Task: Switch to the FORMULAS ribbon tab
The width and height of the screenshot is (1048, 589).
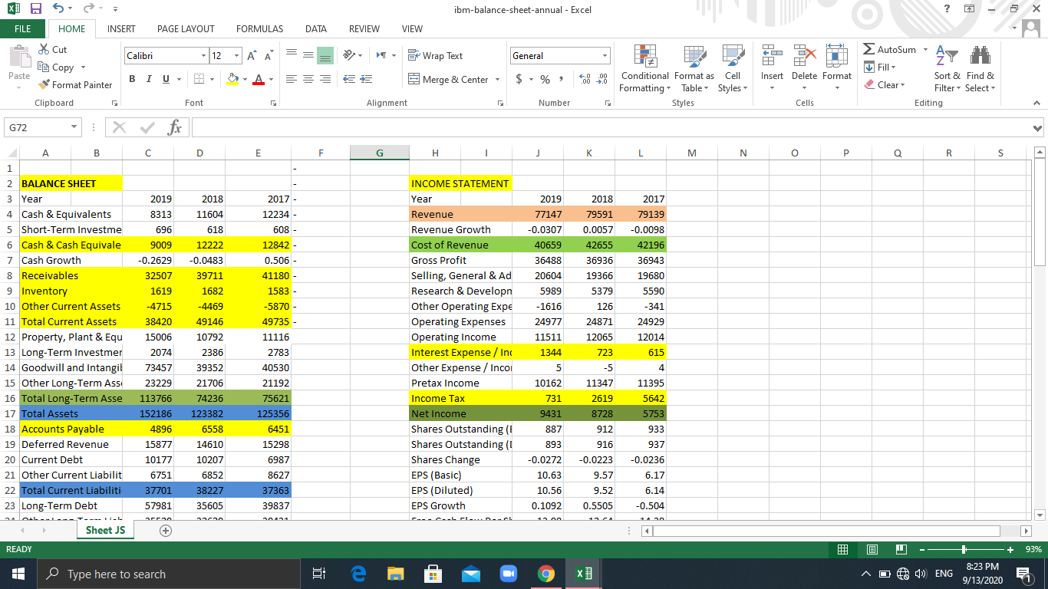Action: pyautogui.click(x=259, y=28)
